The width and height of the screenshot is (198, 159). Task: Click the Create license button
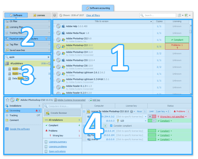[63, 113]
